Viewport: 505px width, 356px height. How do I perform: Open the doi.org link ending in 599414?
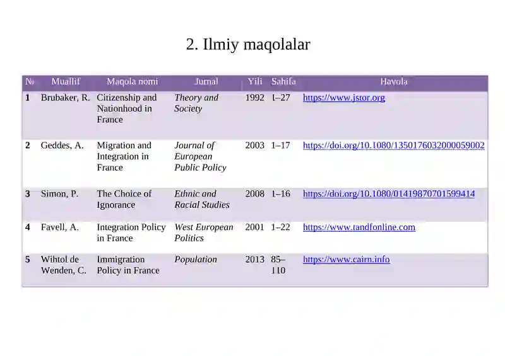389,194
